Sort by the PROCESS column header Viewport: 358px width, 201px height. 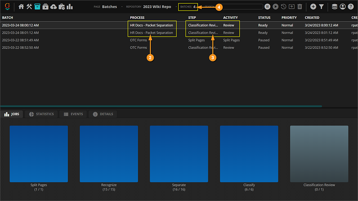(137, 17)
